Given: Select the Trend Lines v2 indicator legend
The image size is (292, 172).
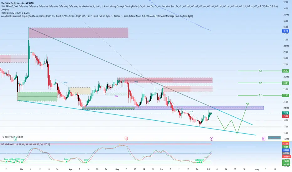Looking at the screenshot, I should [16, 13].
